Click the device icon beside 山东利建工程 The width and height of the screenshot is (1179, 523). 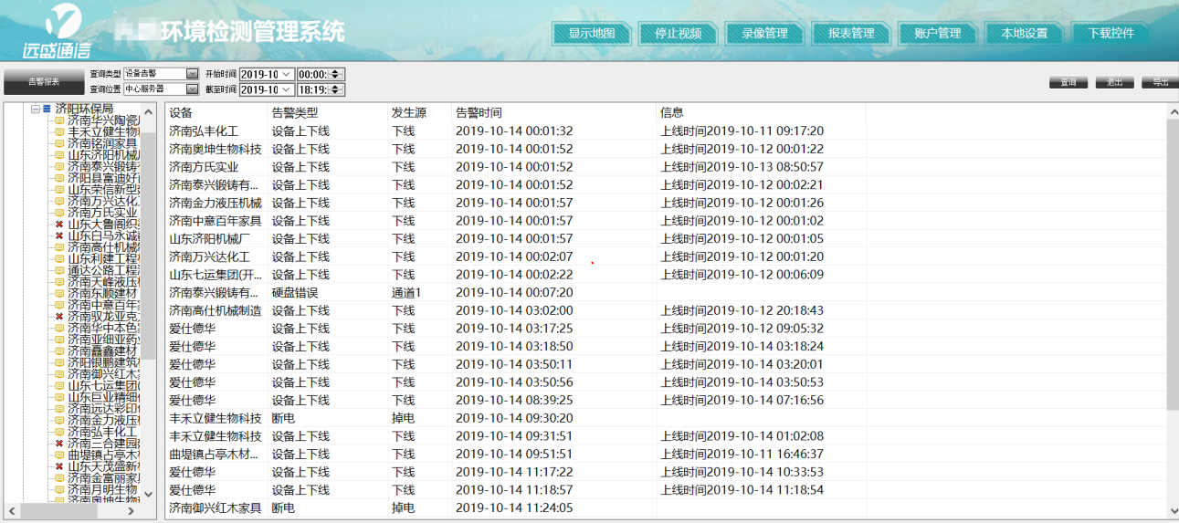coord(59,259)
